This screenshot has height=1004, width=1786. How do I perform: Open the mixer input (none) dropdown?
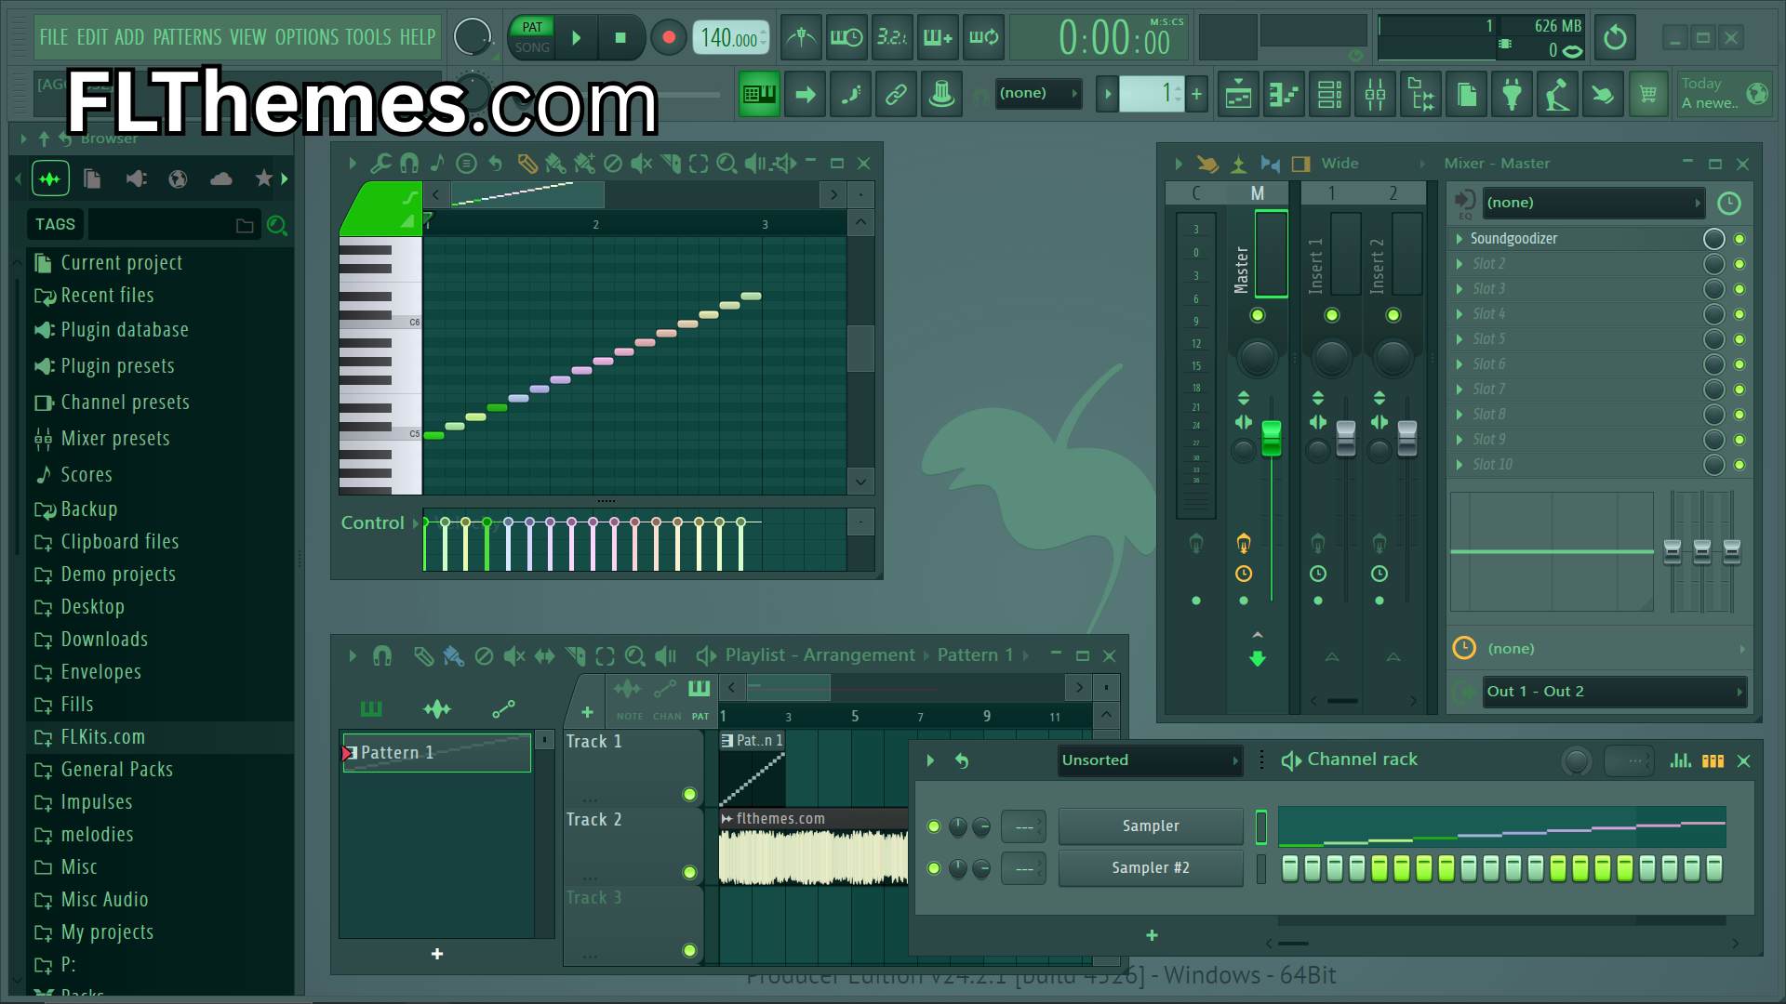point(1593,203)
